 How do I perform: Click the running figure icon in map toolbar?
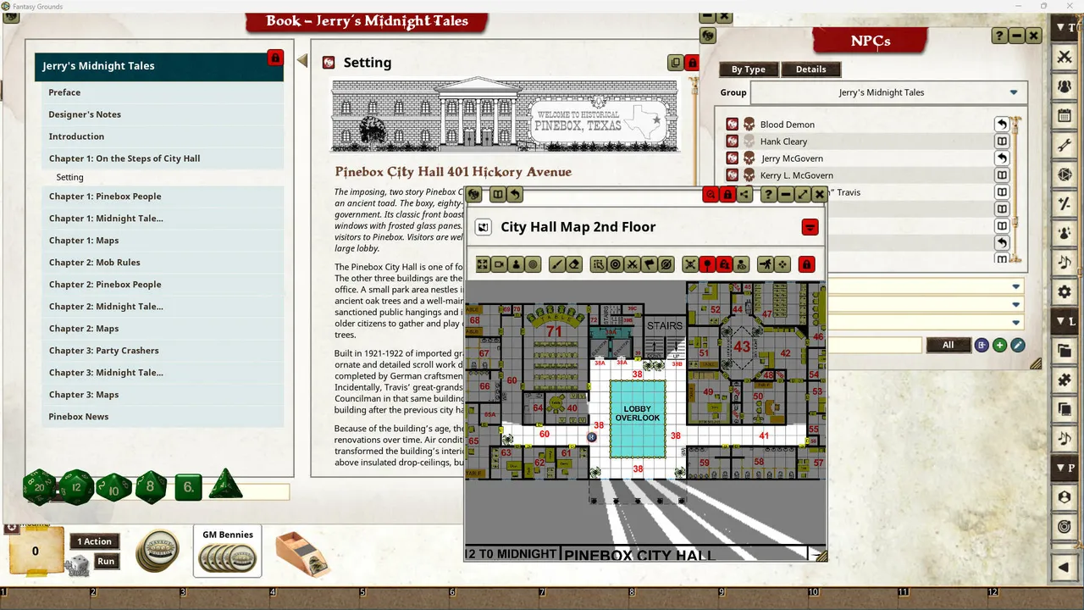tap(766, 264)
